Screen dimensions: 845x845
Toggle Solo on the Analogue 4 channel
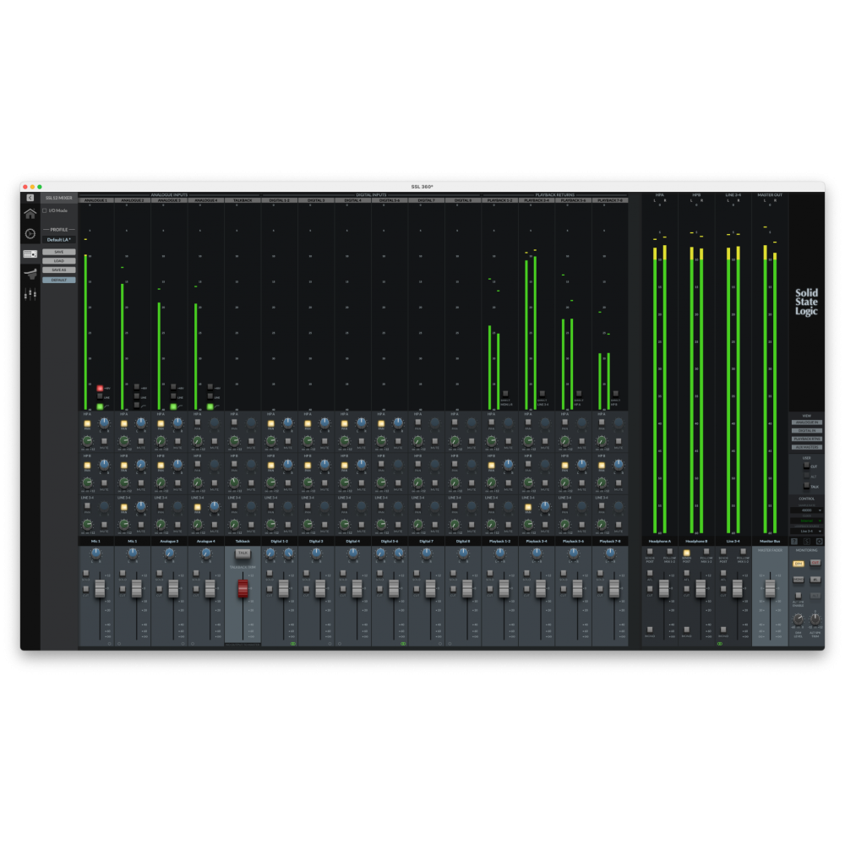[x=196, y=574]
